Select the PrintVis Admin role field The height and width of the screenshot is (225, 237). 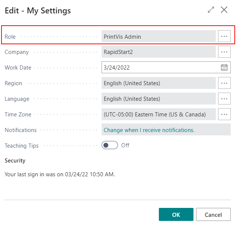point(158,36)
